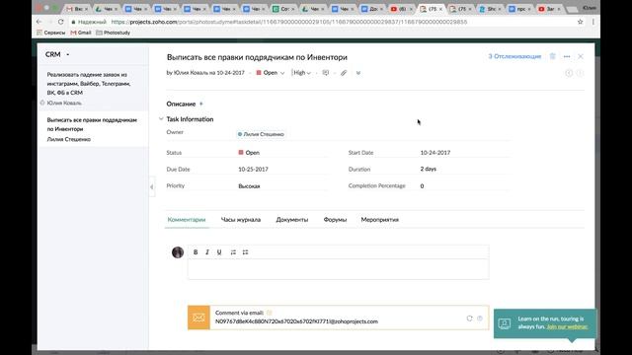Open the Форумы tab
This screenshot has height=355, width=632.
pos(335,219)
